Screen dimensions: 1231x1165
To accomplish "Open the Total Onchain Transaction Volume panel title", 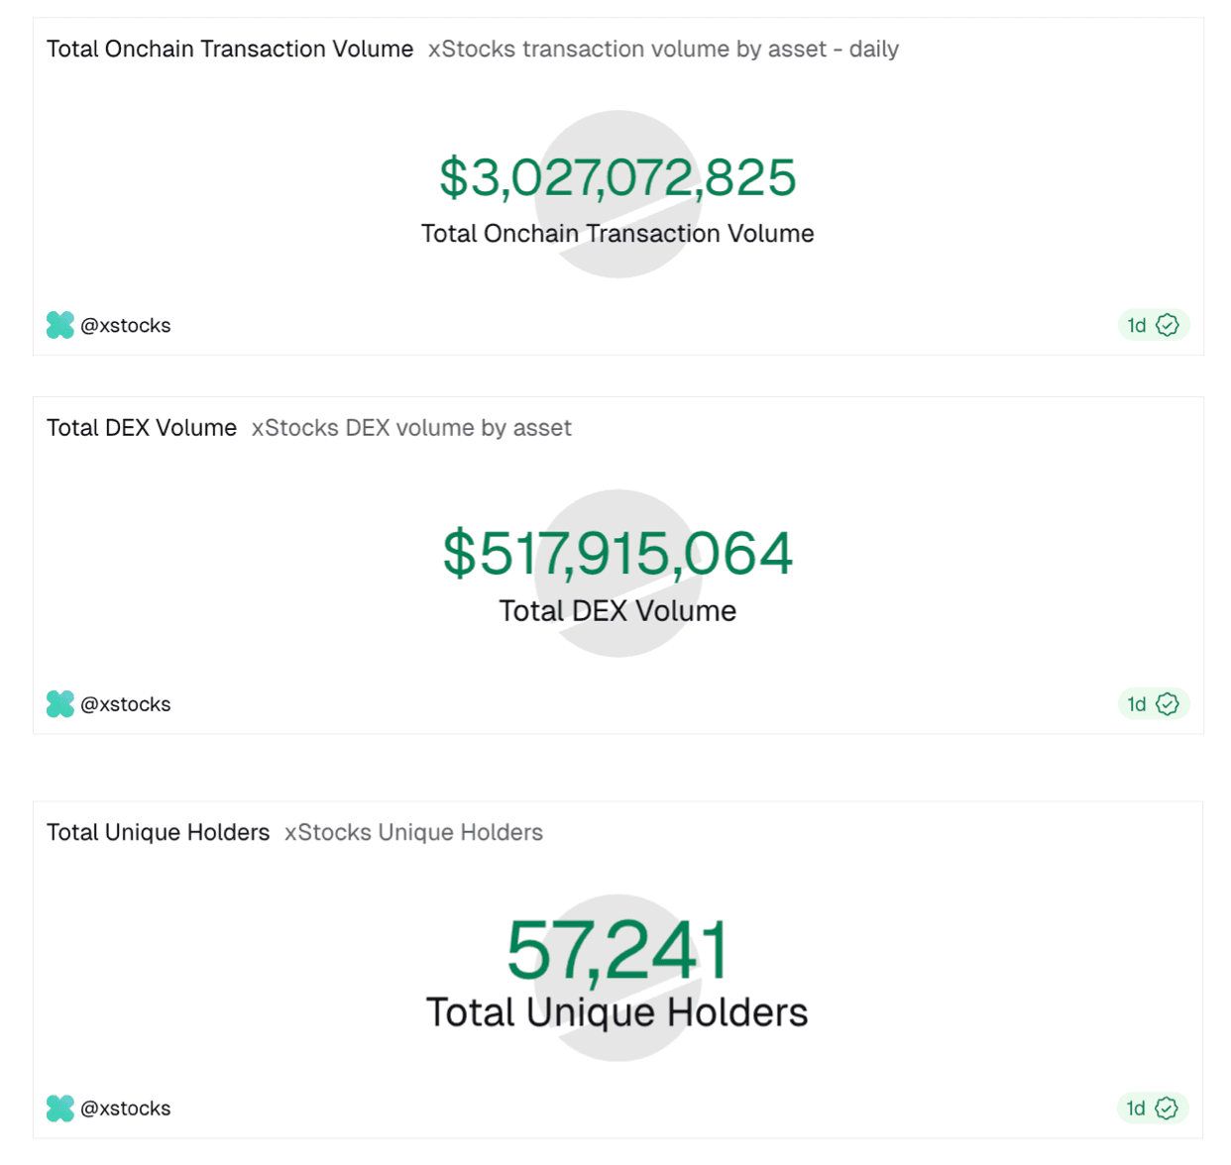I will 230,50.
